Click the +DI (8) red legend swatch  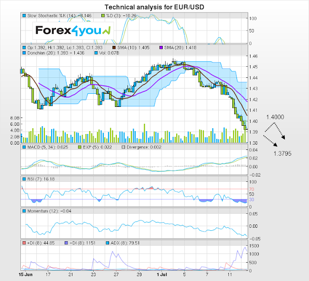coord(24,243)
